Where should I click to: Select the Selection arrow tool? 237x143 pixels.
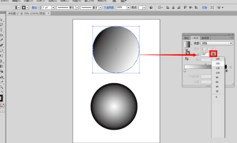click(2, 20)
